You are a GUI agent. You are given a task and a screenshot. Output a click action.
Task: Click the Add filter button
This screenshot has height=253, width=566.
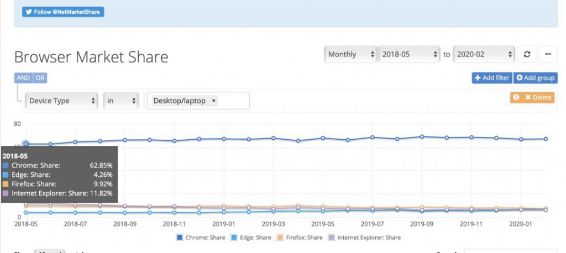click(x=492, y=78)
